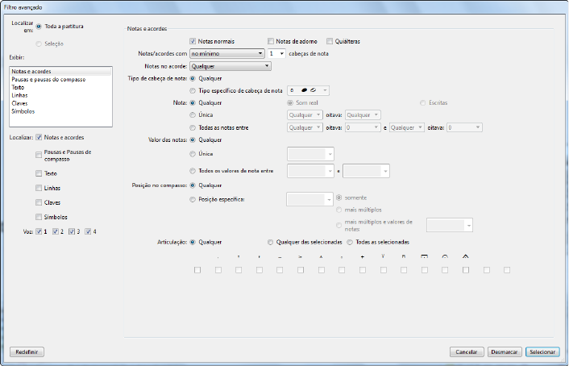Select 'Única' radio in the Nota section
569x366 pixels.
[x=193, y=115]
